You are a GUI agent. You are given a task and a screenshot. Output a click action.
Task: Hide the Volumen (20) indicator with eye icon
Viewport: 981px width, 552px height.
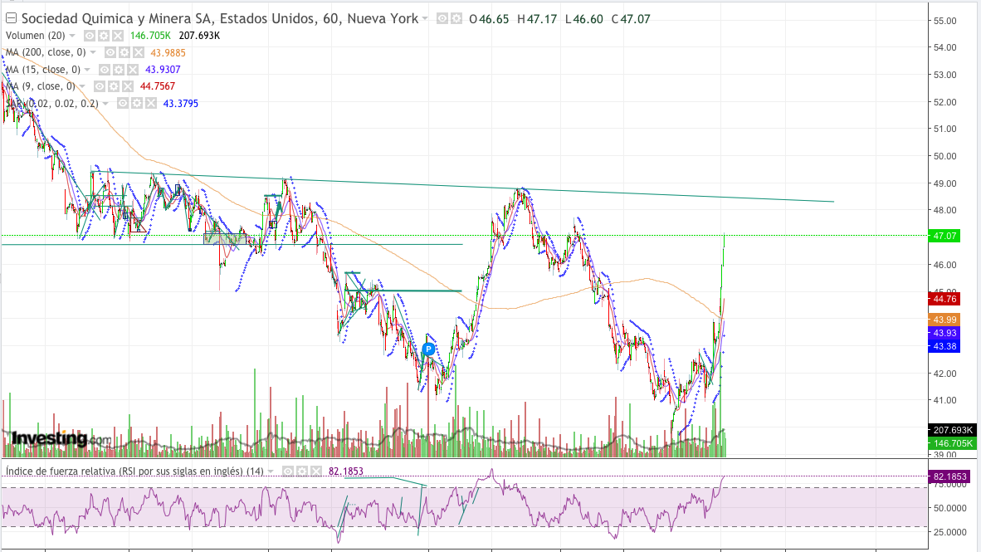click(90, 36)
